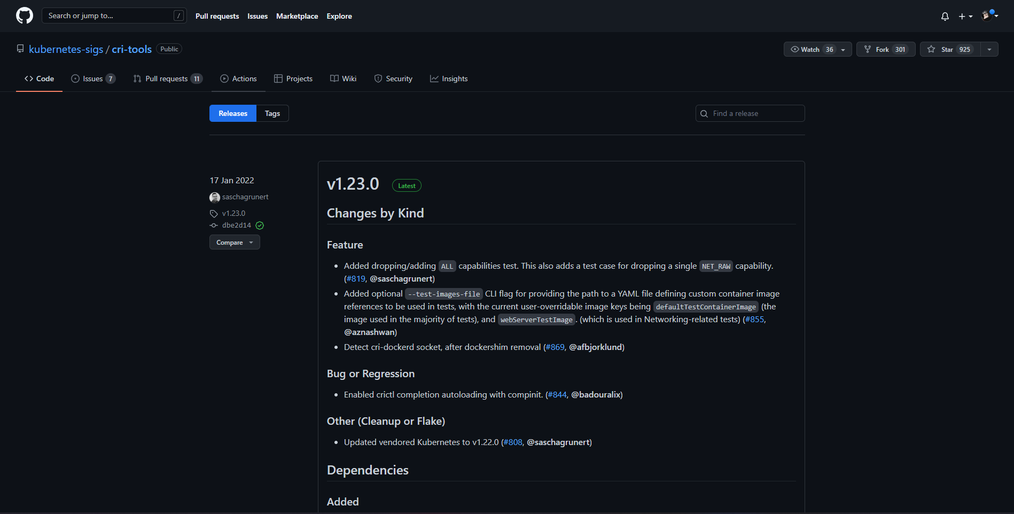Open the Insights tab
Image resolution: width=1014 pixels, height=514 pixels.
coord(449,79)
